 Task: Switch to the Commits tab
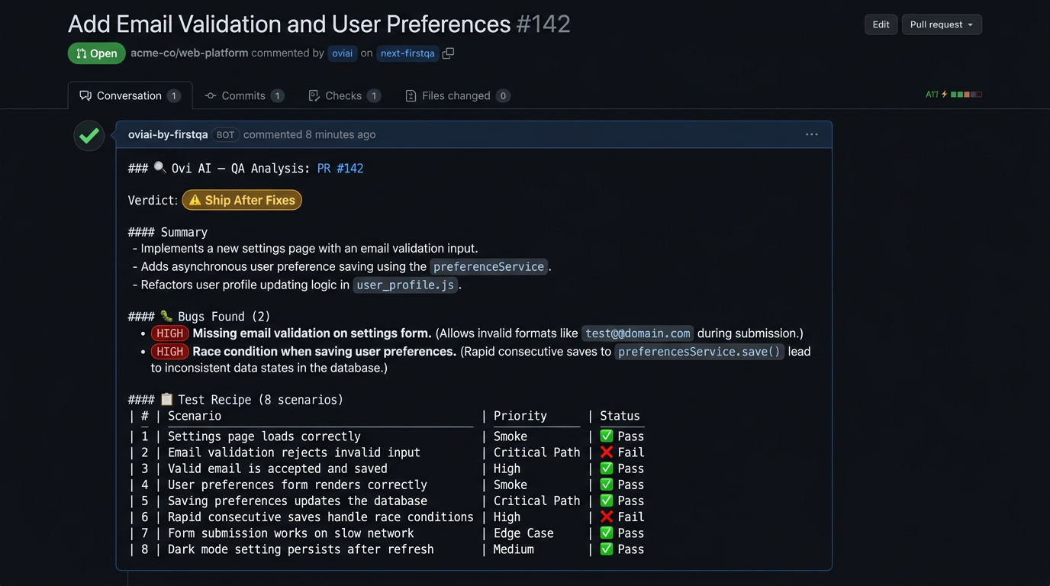tap(243, 95)
